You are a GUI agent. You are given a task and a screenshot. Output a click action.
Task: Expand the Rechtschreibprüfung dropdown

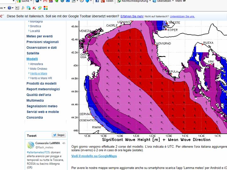pos(150,1)
